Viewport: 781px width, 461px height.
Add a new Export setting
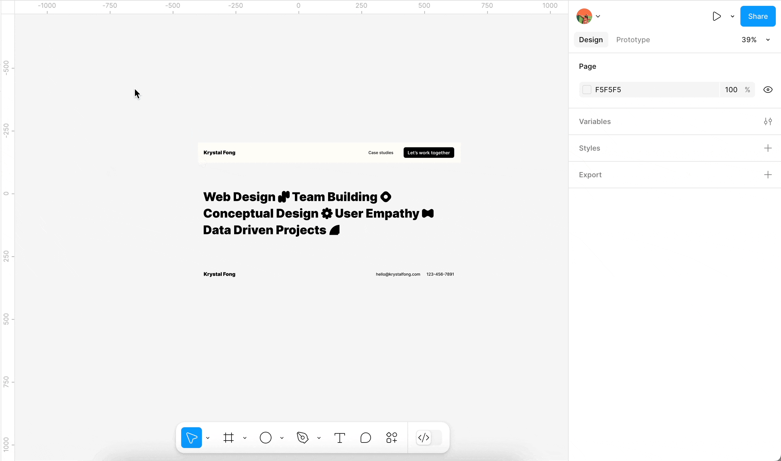click(768, 175)
